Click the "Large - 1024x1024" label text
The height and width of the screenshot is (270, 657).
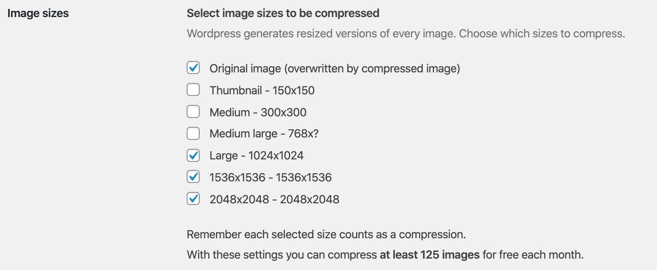click(x=256, y=156)
